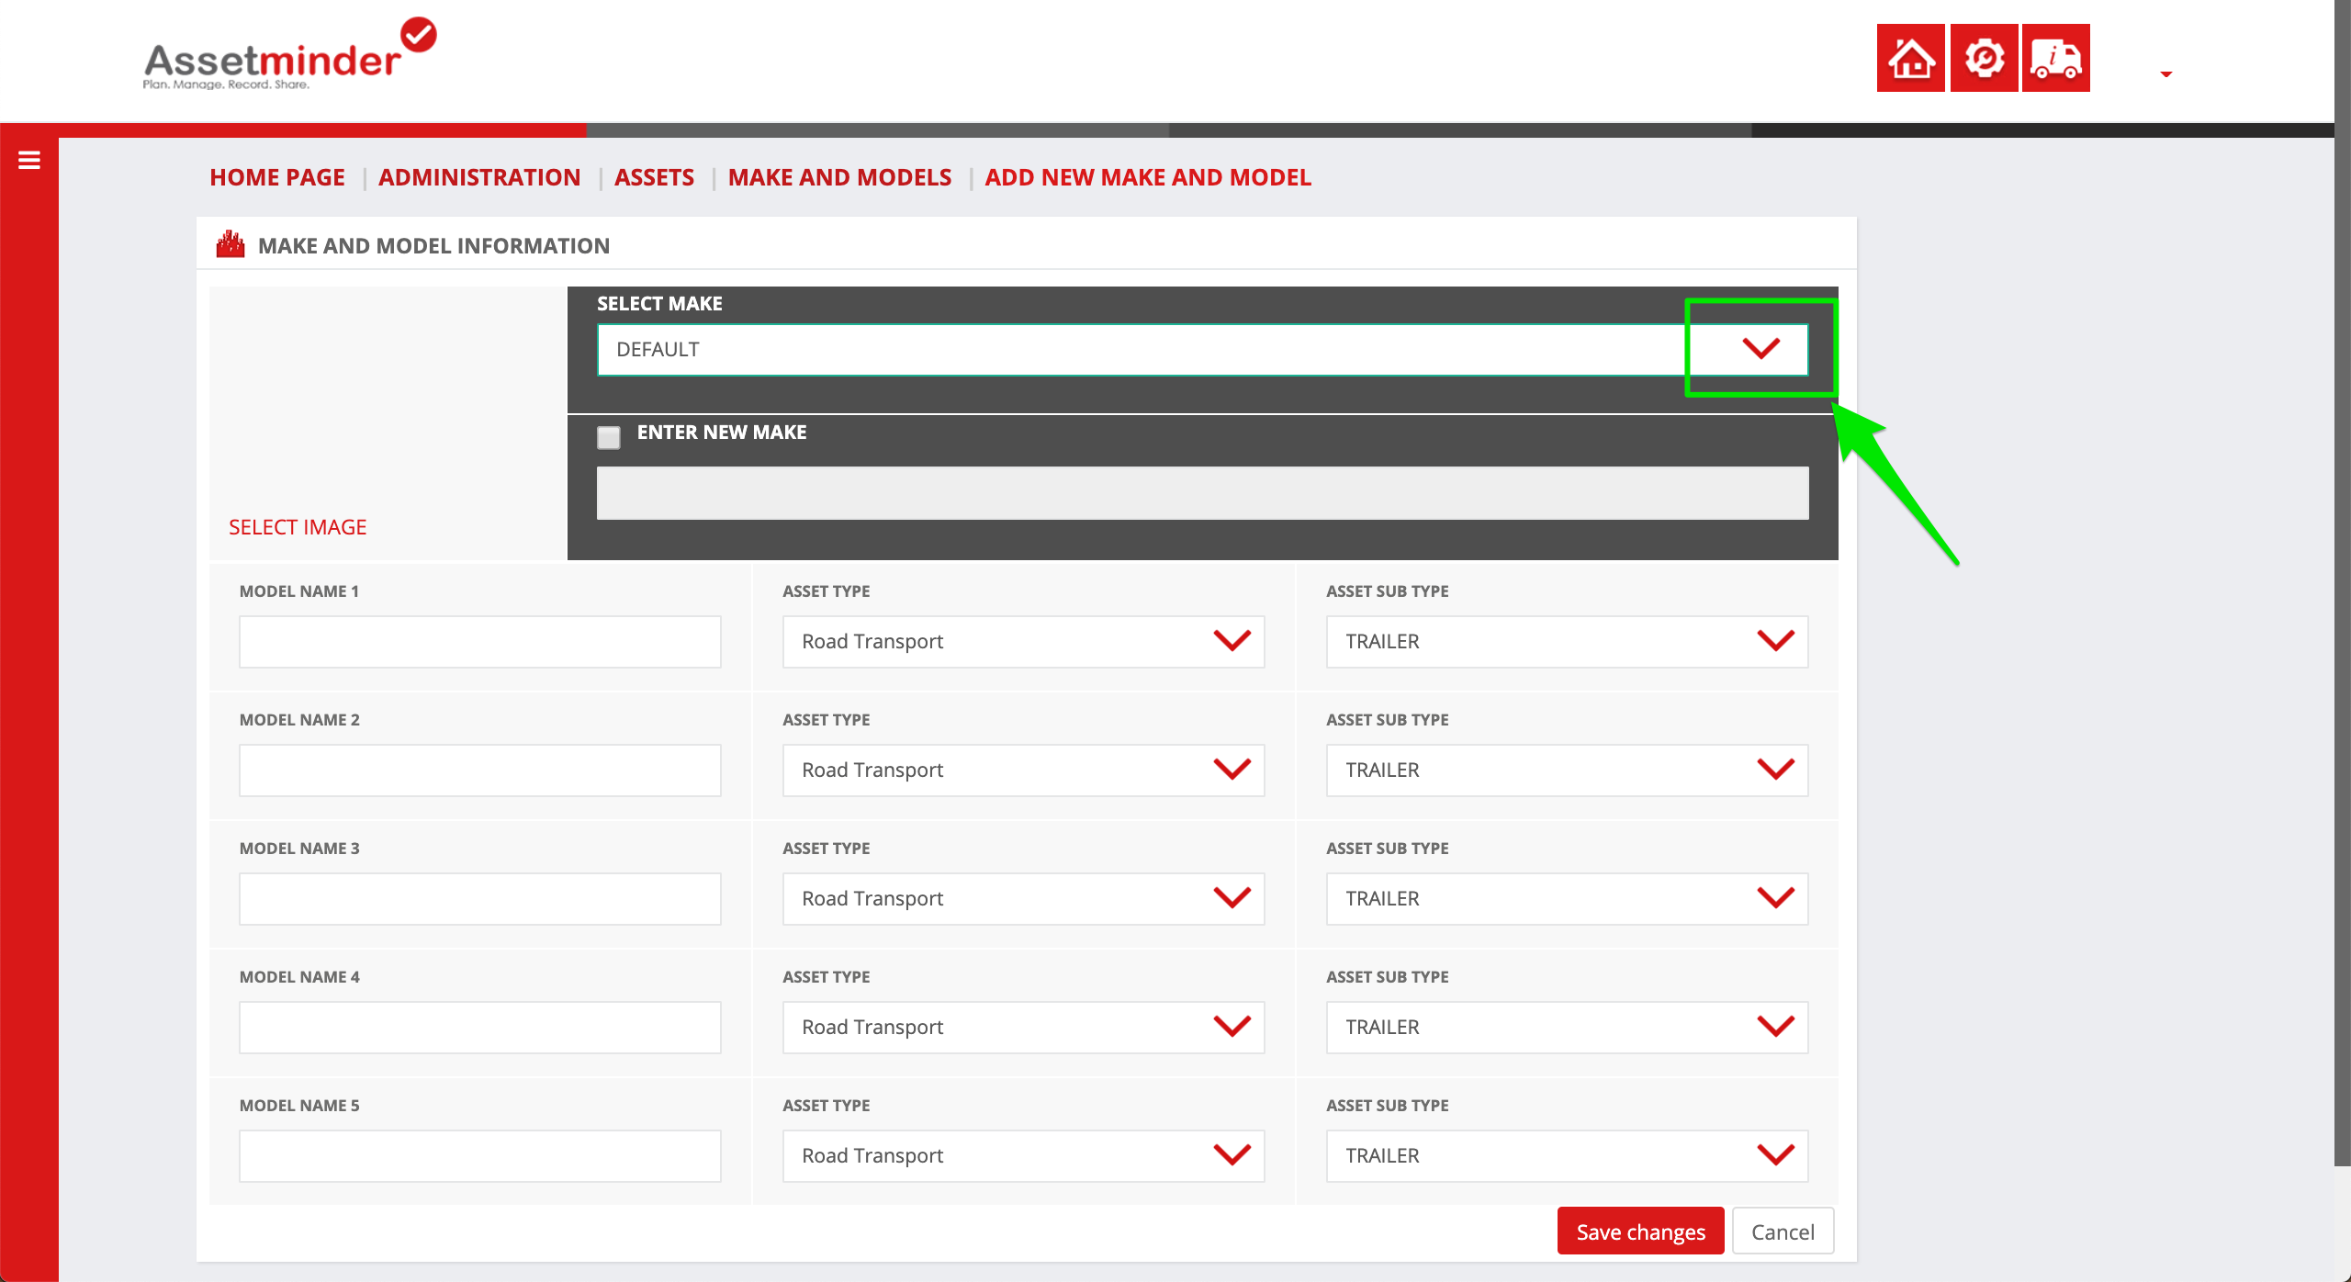
Task: Go to Administration breadcrumb
Action: pos(479,177)
